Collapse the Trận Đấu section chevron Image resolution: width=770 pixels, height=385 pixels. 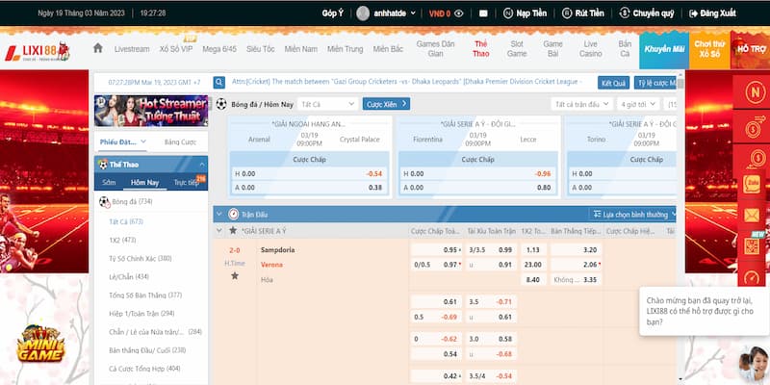[x=219, y=214]
